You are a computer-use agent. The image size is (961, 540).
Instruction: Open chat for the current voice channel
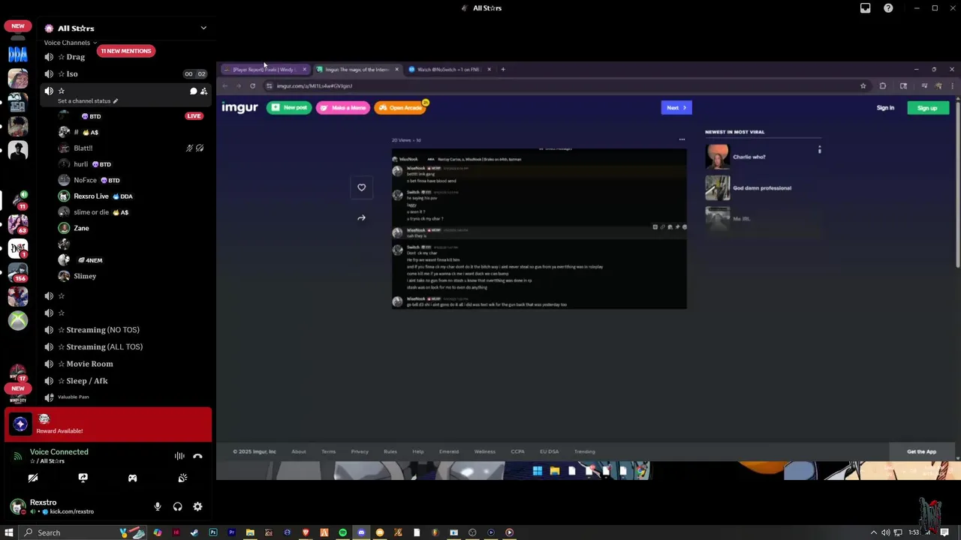coord(193,91)
